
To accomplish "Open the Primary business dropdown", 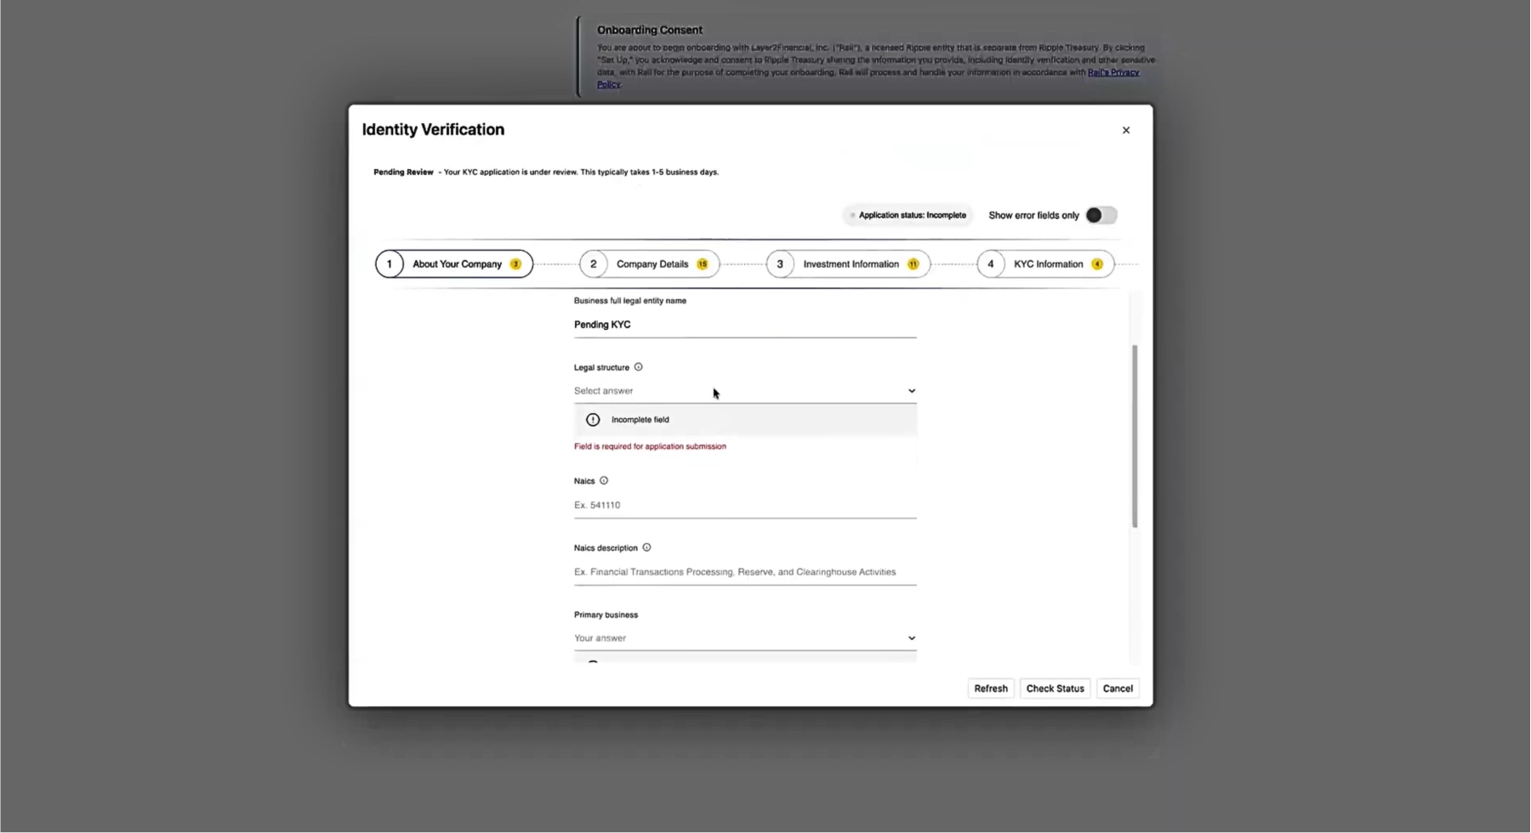I will pyautogui.click(x=745, y=638).
